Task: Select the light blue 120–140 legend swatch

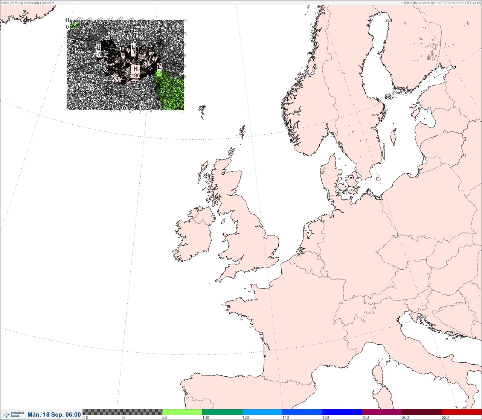Action: [262, 412]
